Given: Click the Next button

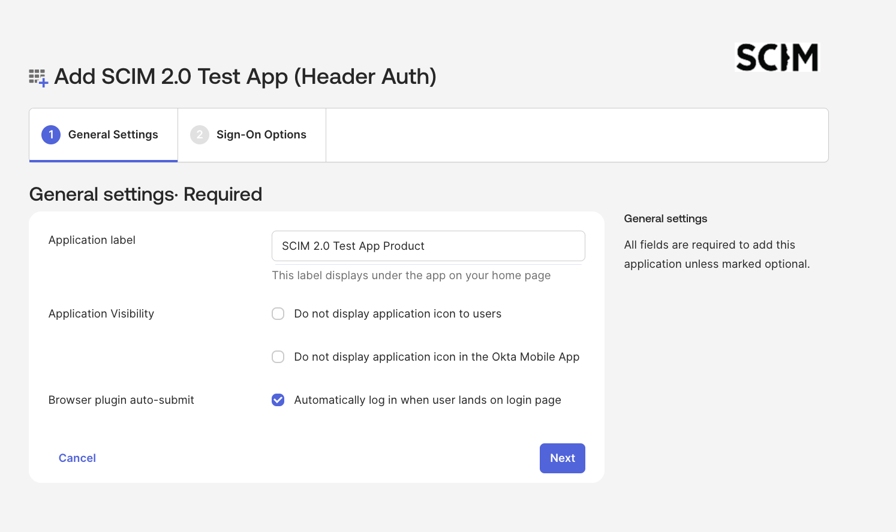Looking at the screenshot, I should click(x=563, y=458).
